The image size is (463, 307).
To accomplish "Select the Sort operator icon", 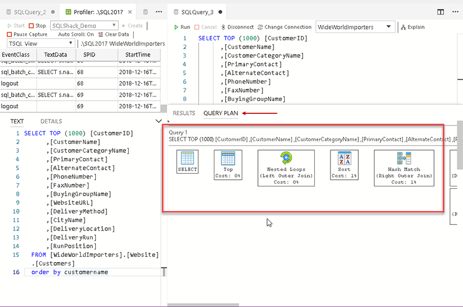I will pyautogui.click(x=344, y=159).
